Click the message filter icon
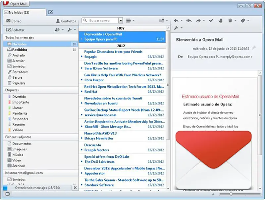 coord(162,20)
